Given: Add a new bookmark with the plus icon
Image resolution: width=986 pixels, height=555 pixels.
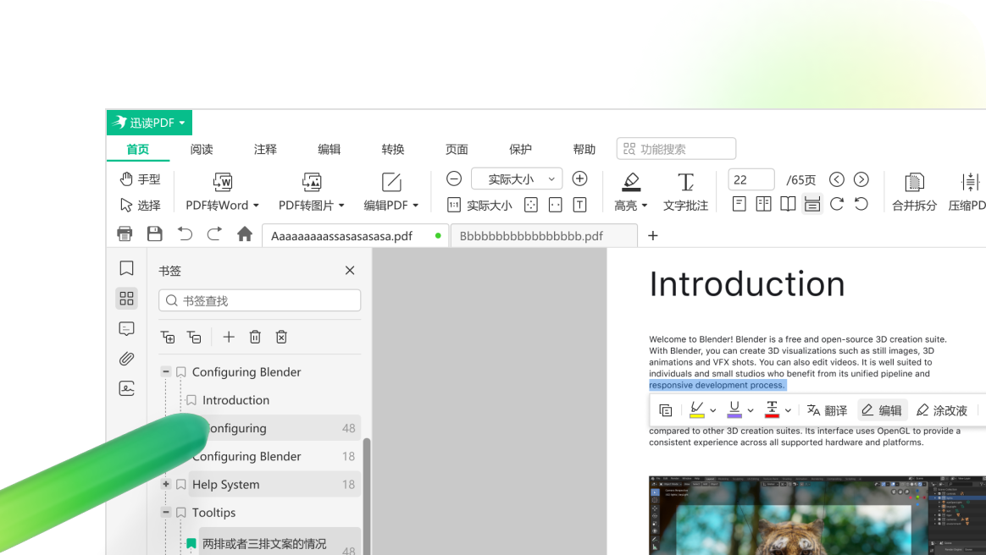Looking at the screenshot, I should (228, 337).
